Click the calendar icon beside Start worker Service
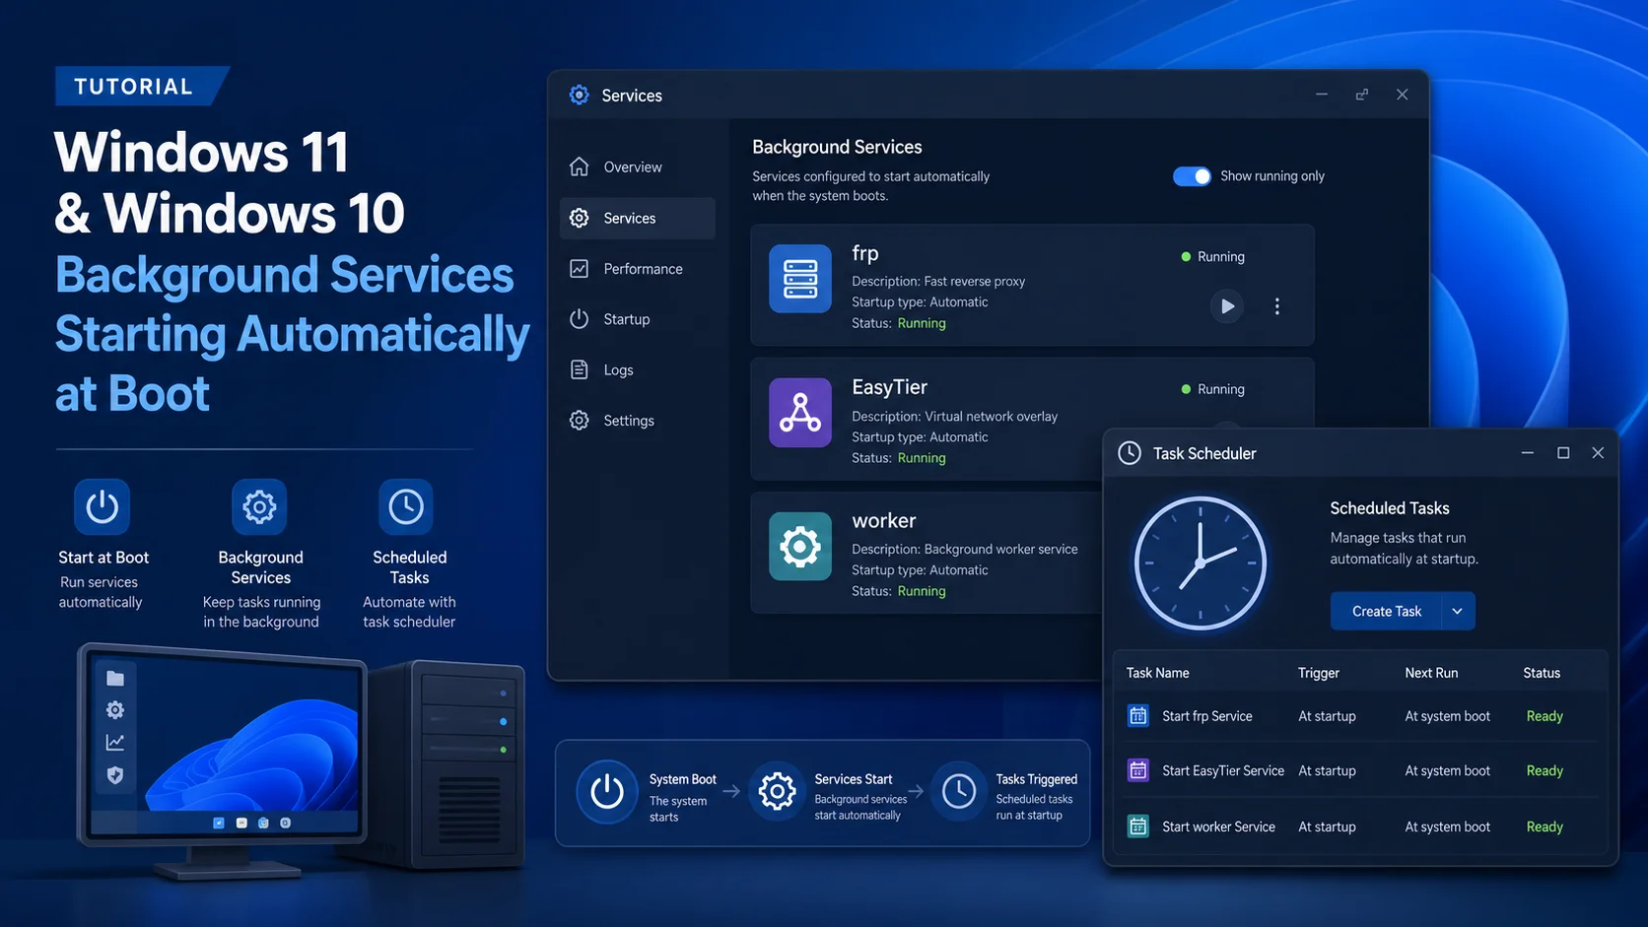Screen dimensions: 1648x927 [x=1138, y=827]
